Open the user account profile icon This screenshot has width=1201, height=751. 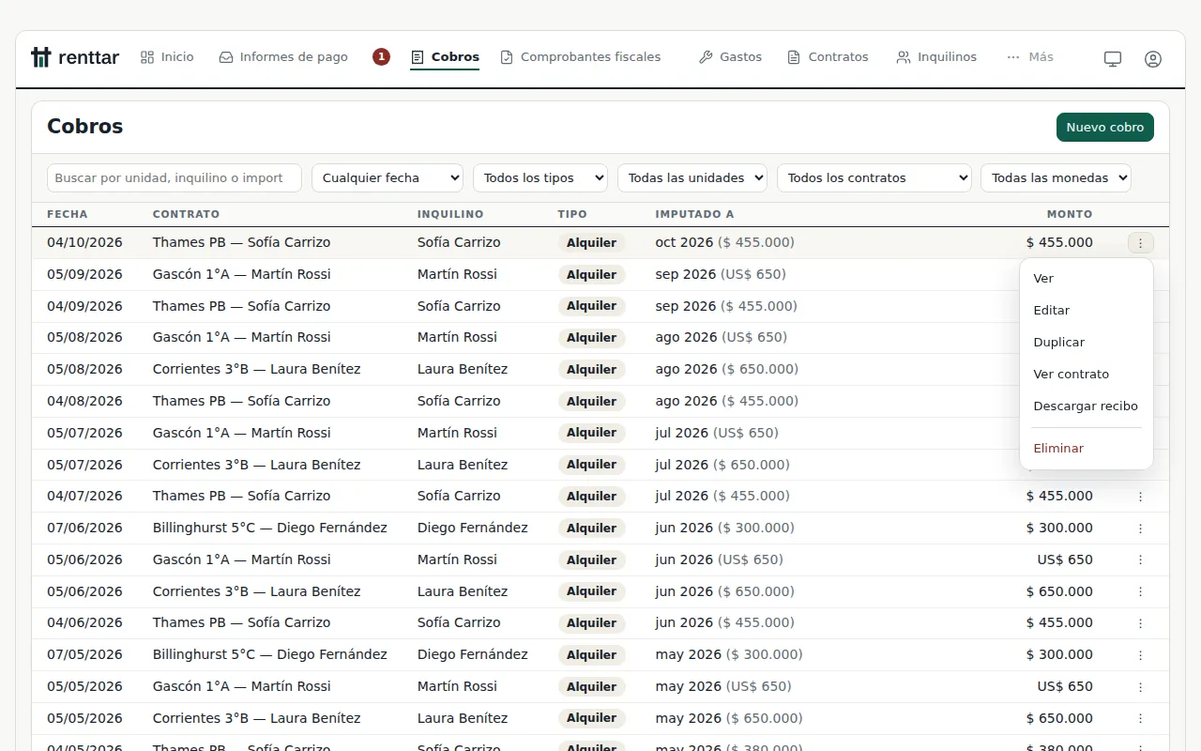[x=1153, y=58]
